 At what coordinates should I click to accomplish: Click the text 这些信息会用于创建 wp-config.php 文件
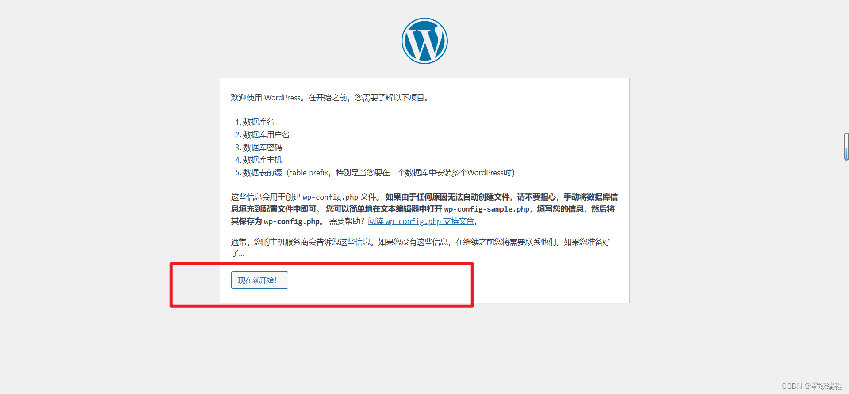306,197
